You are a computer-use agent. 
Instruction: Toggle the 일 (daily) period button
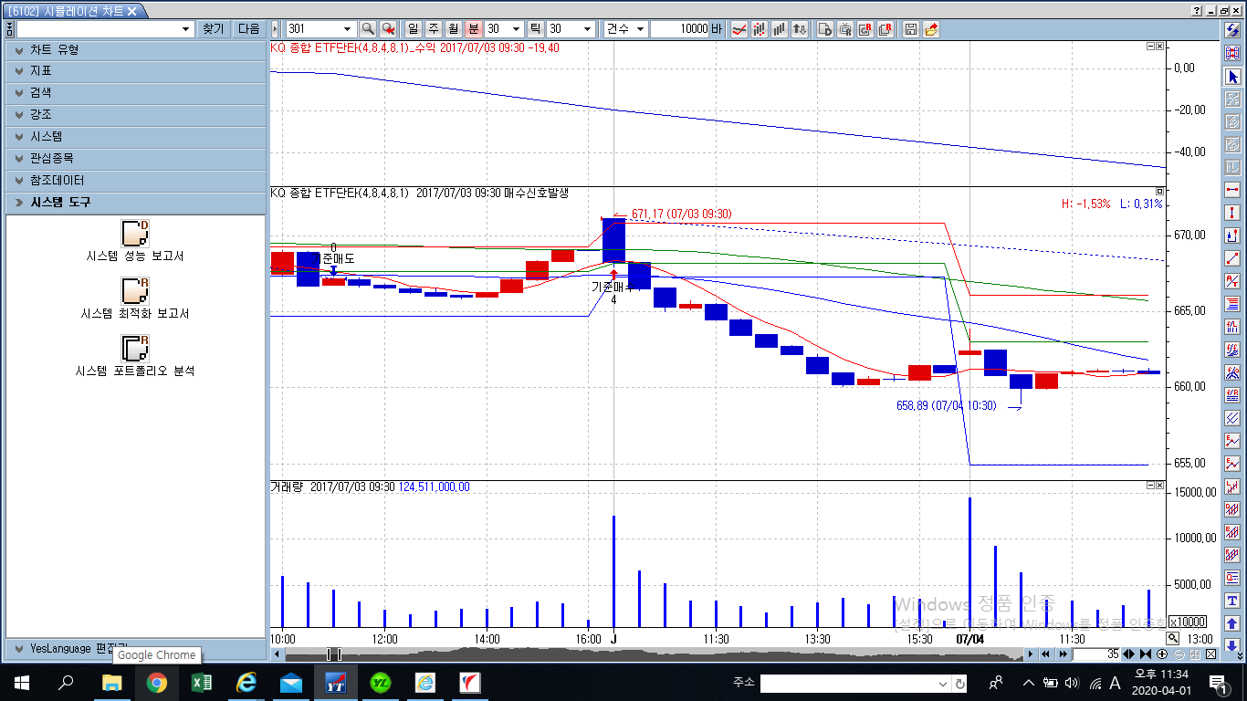[413, 29]
